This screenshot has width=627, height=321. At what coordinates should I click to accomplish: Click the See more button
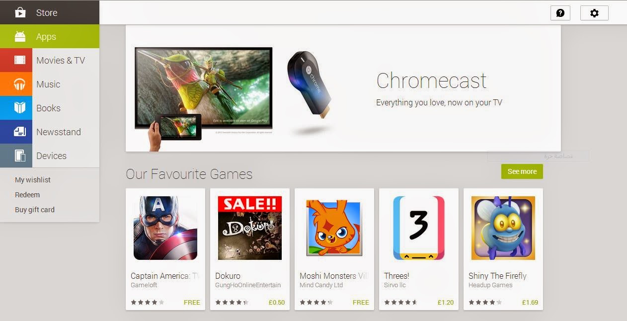[522, 171]
